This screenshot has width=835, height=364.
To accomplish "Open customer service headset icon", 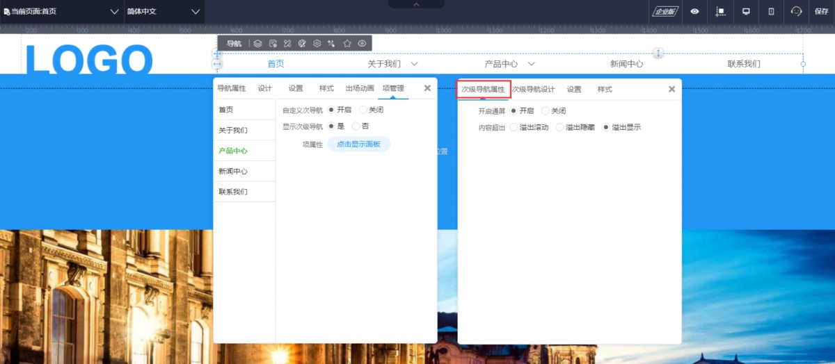I will 797,11.
